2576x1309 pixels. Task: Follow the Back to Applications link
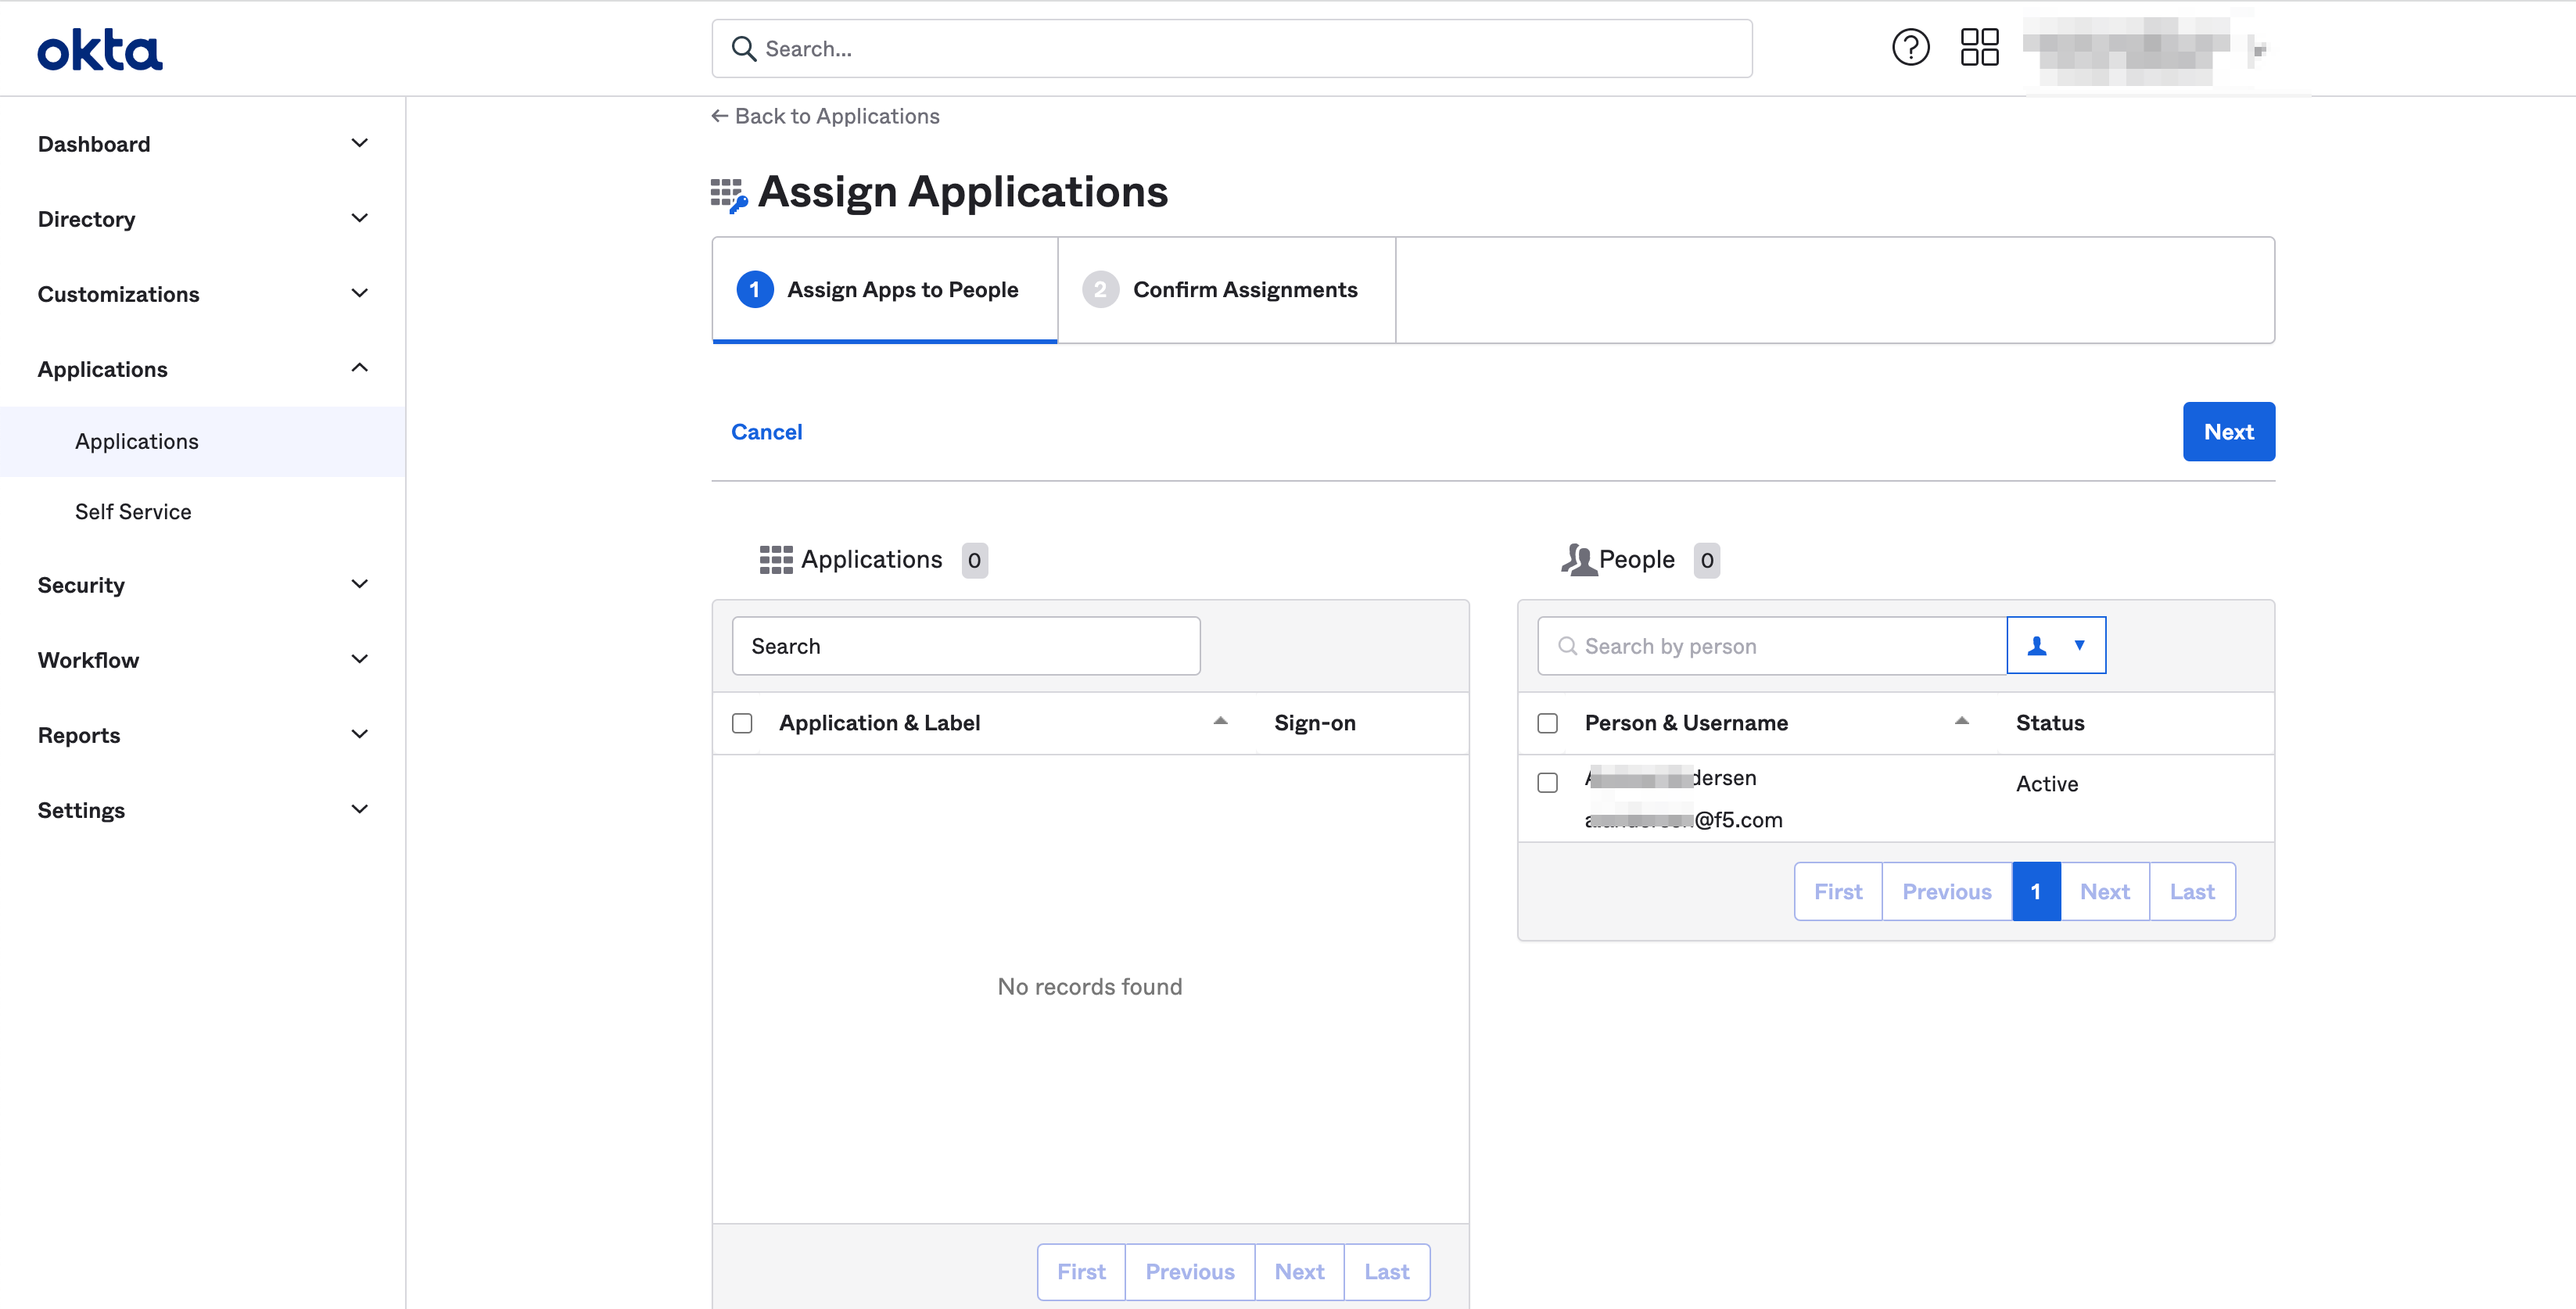[825, 115]
